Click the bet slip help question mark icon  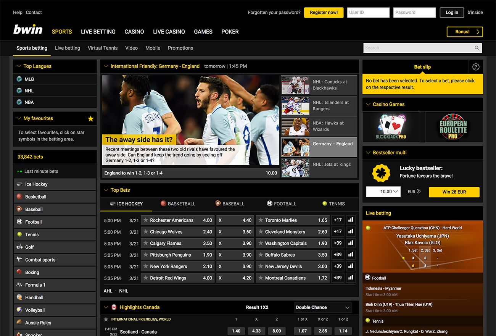475,66
